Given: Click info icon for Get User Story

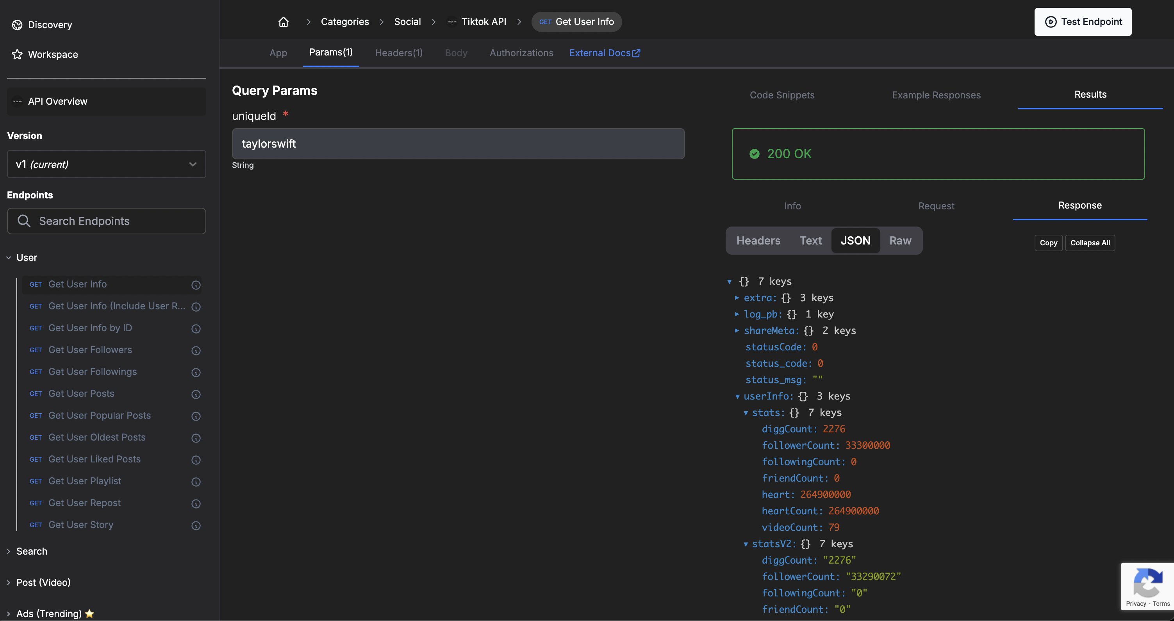Looking at the screenshot, I should tap(196, 525).
